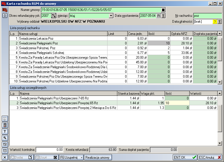
Task: Open the calculator tool in the sidebar
Action: (5, 125)
